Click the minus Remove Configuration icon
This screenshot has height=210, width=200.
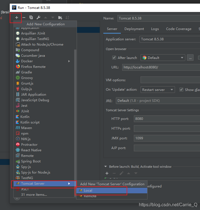tap(24, 18)
